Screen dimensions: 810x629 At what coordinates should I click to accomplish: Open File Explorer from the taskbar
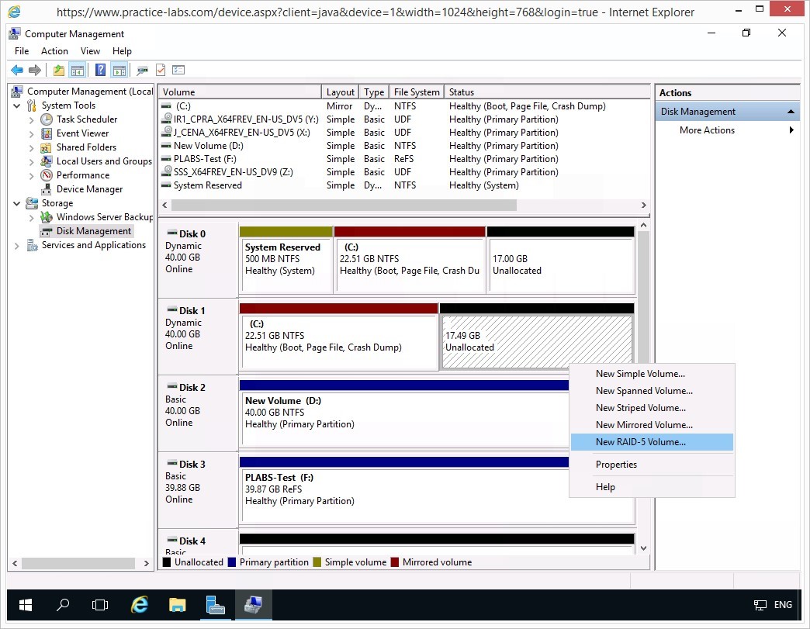(178, 605)
